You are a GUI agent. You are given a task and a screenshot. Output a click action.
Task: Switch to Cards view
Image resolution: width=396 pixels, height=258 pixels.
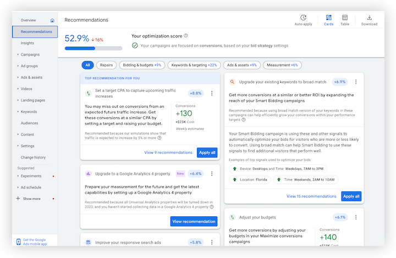[x=328, y=18]
